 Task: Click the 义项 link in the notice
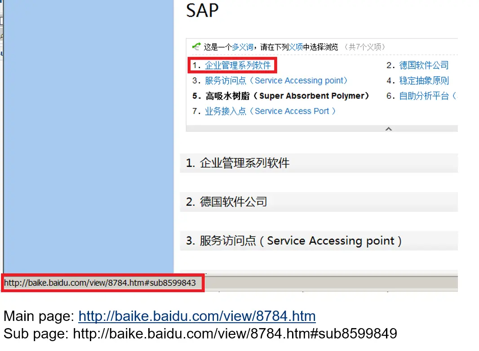coord(296,47)
